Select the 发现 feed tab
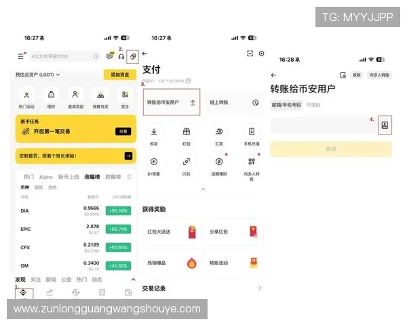407x326 pixels. (20, 279)
